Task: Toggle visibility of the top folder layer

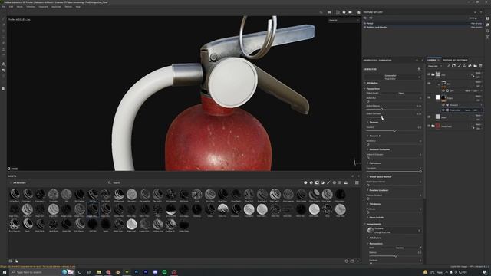Action: [429, 74]
